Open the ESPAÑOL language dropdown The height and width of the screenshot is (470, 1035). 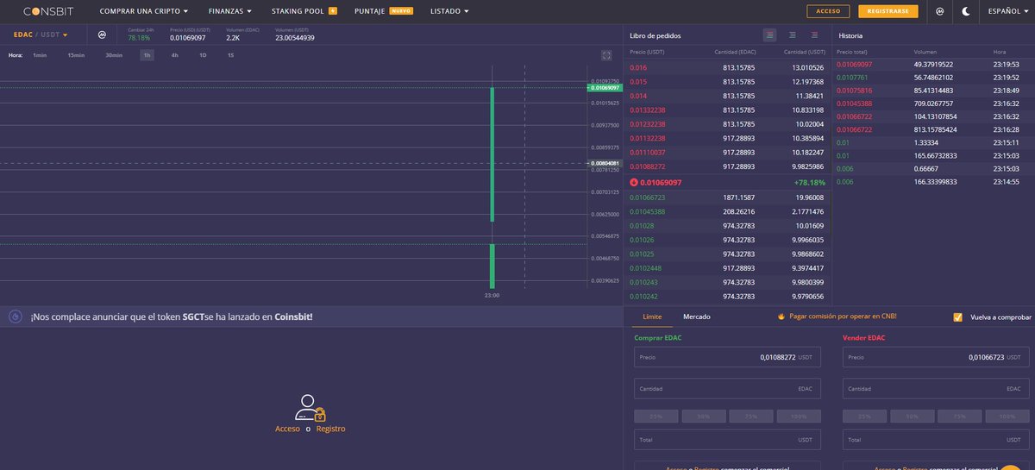[1009, 11]
